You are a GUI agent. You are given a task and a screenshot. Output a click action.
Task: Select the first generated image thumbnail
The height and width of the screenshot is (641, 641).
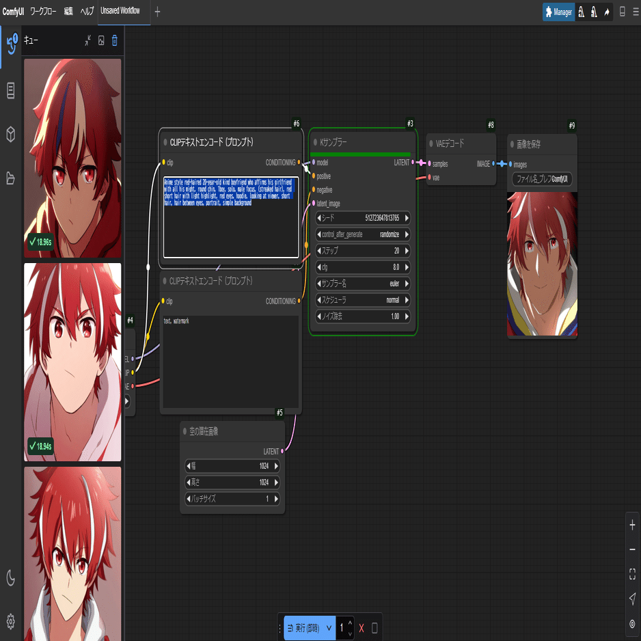coord(72,159)
